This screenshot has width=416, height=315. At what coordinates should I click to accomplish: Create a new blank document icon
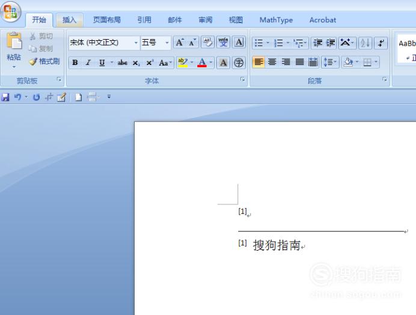click(78, 97)
